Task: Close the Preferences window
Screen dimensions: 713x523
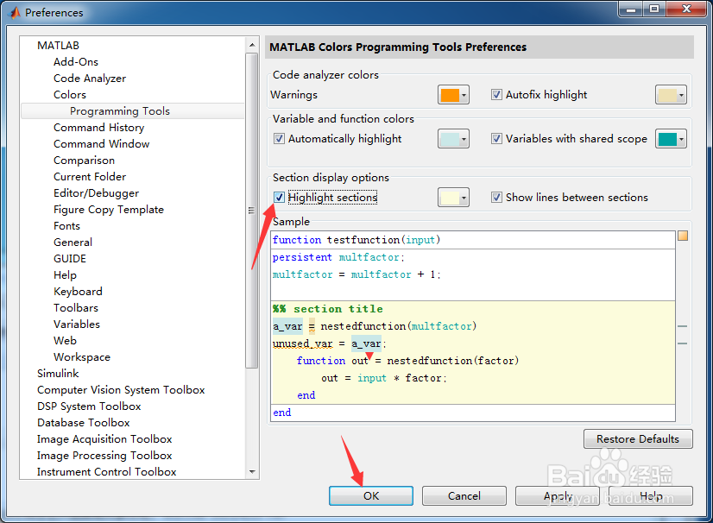Action: click(686, 9)
